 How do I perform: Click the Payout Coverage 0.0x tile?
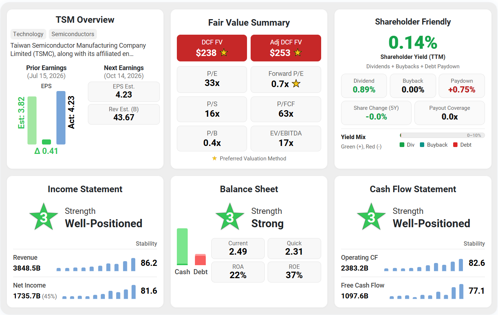click(450, 113)
